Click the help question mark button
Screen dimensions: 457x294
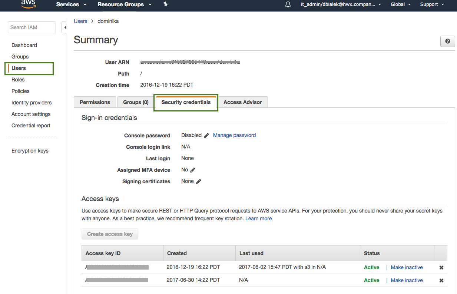(x=447, y=41)
